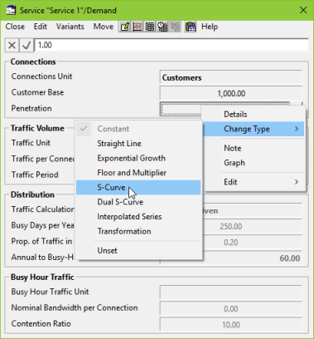Select Exponential Growth type
The height and width of the screenshot is (339, 314).
[x=138, y=158]
